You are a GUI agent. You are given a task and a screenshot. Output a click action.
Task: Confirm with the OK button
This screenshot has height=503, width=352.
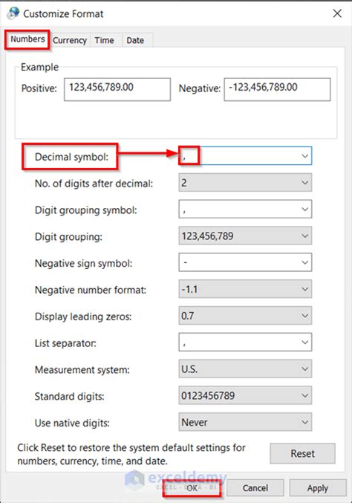tap(192, 488)
